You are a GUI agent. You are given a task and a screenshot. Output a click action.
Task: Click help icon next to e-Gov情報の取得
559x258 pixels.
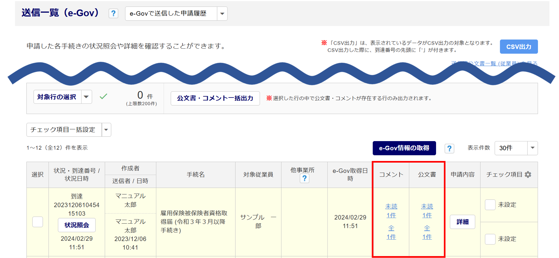point(449,148)
